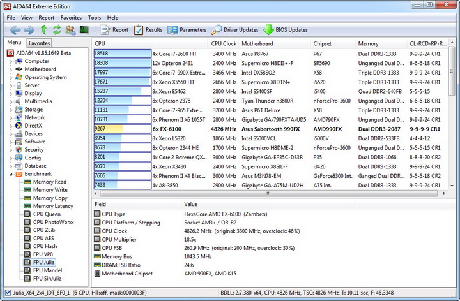Screen dimensions: 460x301
Task: Sort by the Chipset column header
Action: [333, 43]
